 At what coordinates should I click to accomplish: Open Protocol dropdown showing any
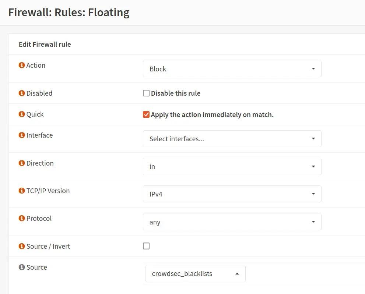pyautogui.click(x=232, y=222)
